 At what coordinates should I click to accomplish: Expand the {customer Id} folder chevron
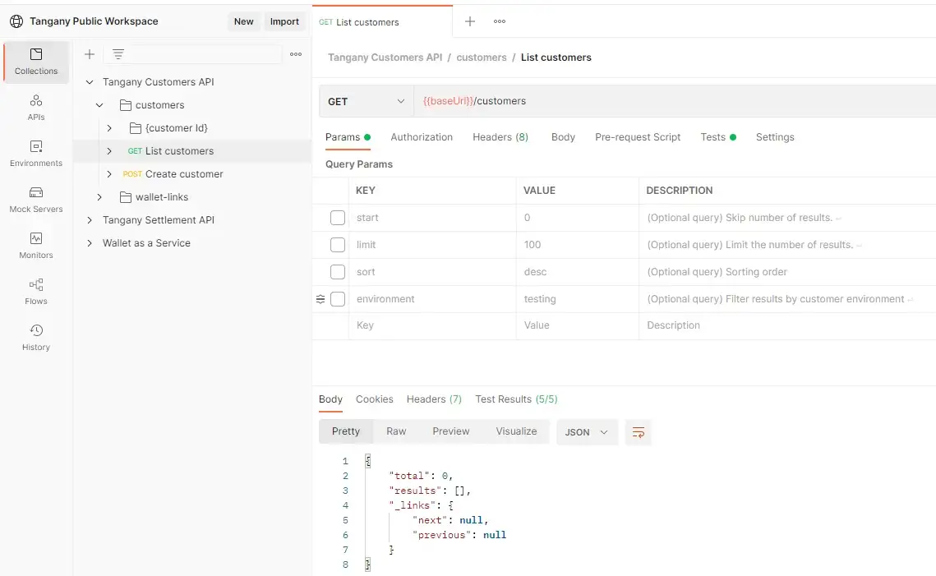(x=109, y=128)
